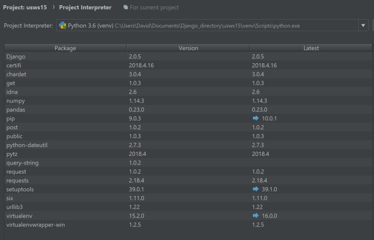Select the virtualenv package name
This screenshot has width=374, height=240.
tap(19, 216)
